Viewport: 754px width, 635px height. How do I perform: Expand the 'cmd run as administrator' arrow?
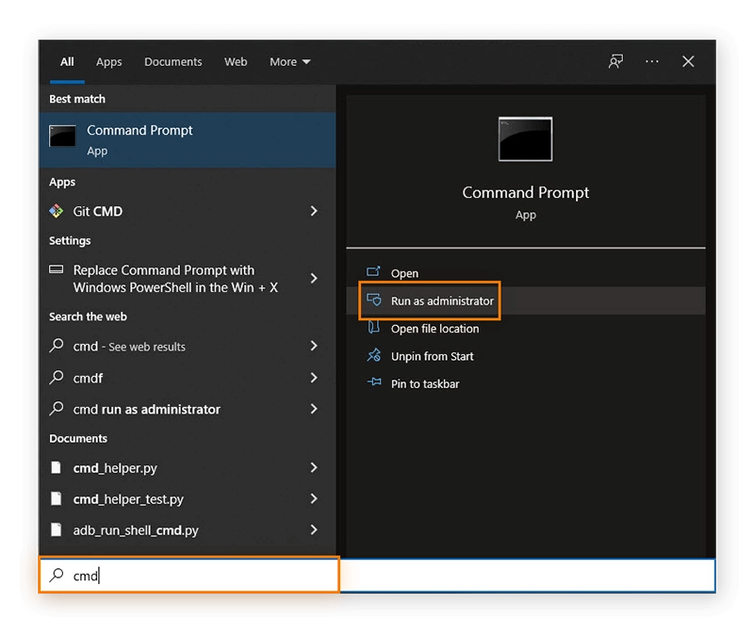coord(314,409)
